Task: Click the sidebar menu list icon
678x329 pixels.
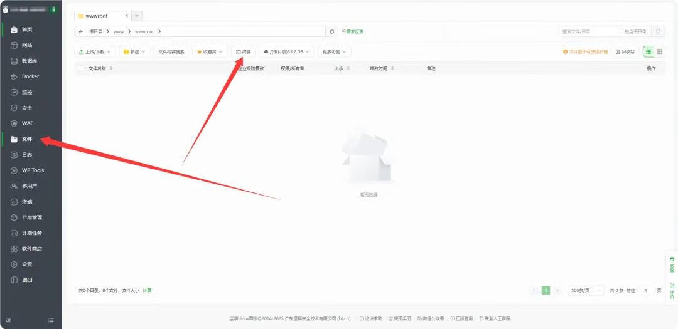Action: (51, 320)
